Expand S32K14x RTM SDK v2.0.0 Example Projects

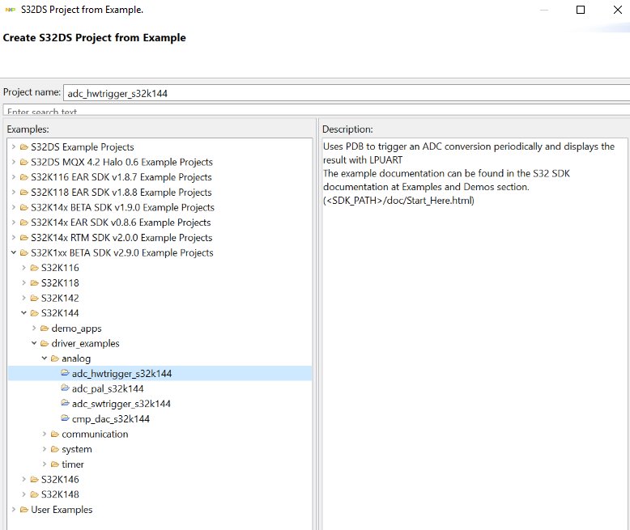14,238
